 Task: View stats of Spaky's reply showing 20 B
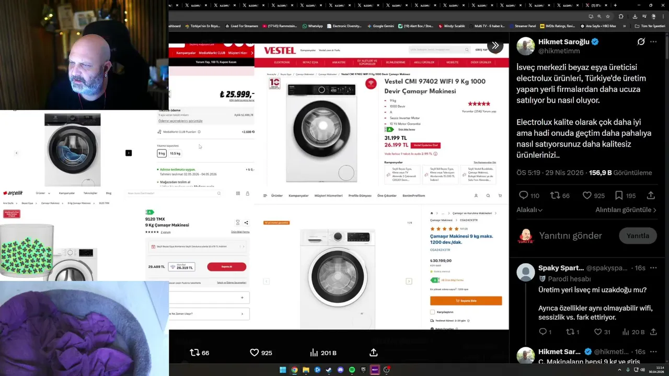(633, 332)
